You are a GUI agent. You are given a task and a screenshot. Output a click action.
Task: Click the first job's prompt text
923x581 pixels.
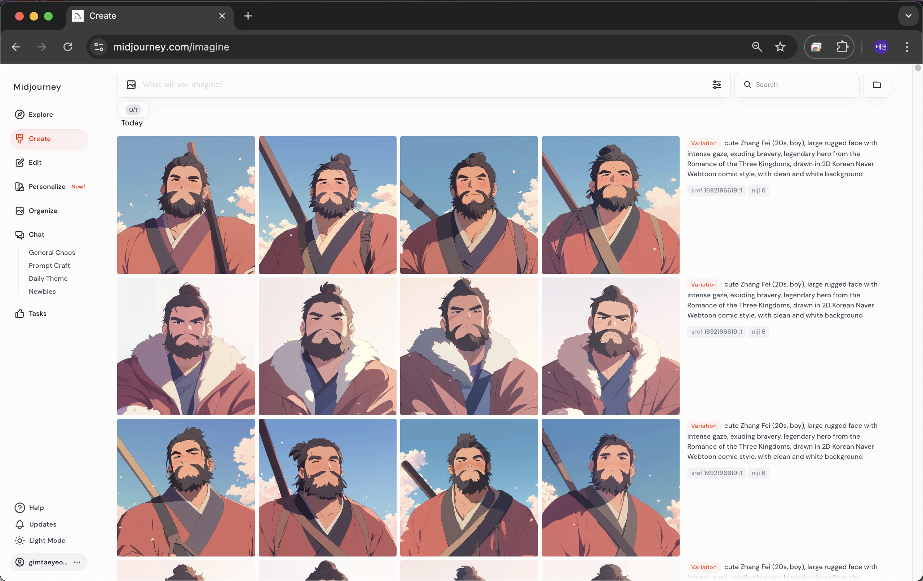[x=782, y=159]
